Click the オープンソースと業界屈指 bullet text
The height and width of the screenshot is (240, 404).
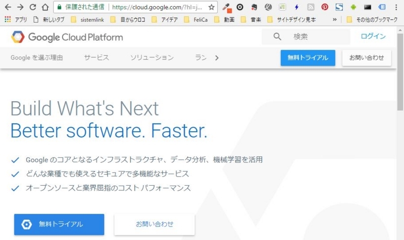(x=108, y=188)
